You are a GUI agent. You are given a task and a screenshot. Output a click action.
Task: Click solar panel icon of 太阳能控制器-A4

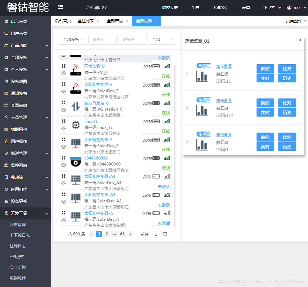(x=76, y=180)
